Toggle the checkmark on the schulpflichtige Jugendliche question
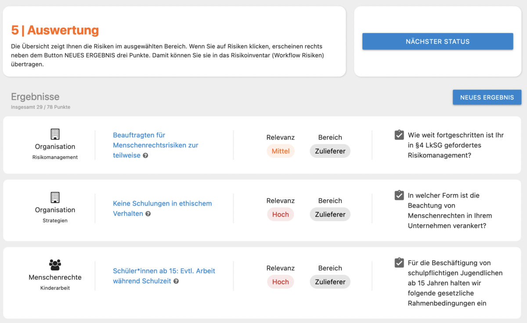This screenshot has height=323, width=527. (399, 263)
